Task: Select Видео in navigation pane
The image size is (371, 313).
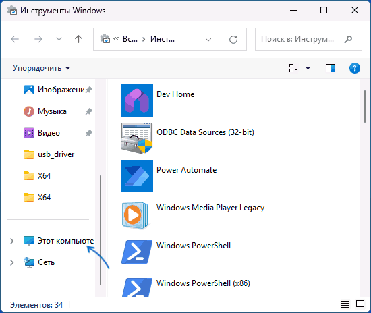Action: click(49, 133)
